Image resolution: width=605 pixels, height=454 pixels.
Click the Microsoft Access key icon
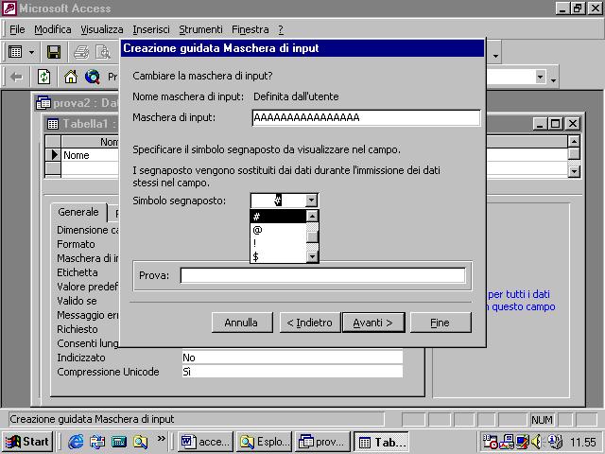pos(9,9)
